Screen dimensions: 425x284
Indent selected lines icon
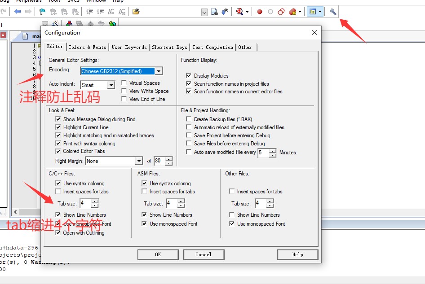(x=89, y=12)
